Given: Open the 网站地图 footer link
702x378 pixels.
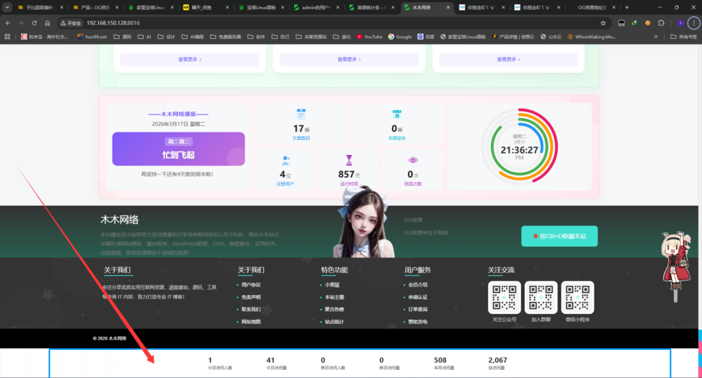Looking at the screenshot, I should pos(251,322).
